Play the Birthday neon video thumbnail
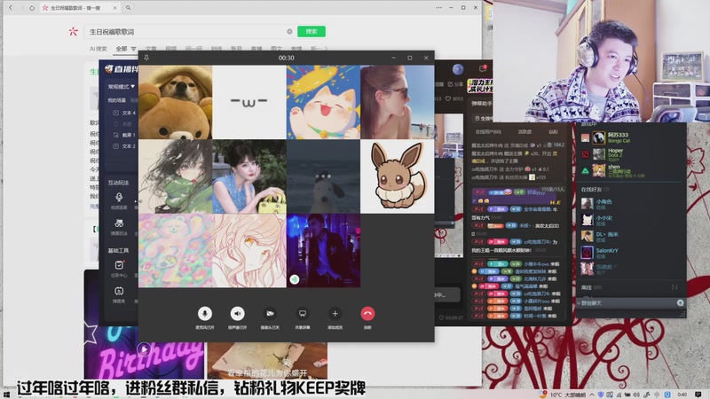This screenshot has height=399, width=710. click(x=144, y=349)
